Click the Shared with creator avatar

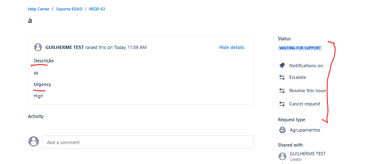pyautogui.click(x=282, y=156)
